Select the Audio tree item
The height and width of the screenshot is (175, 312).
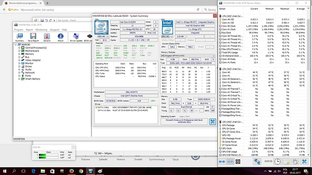[28, 69]
